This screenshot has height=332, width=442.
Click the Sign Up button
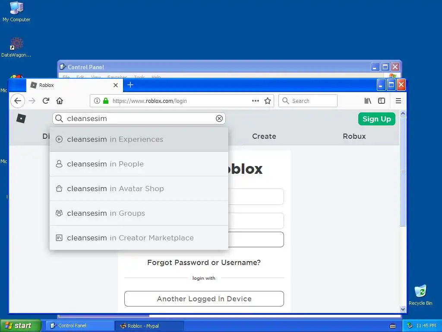point(376,119)
